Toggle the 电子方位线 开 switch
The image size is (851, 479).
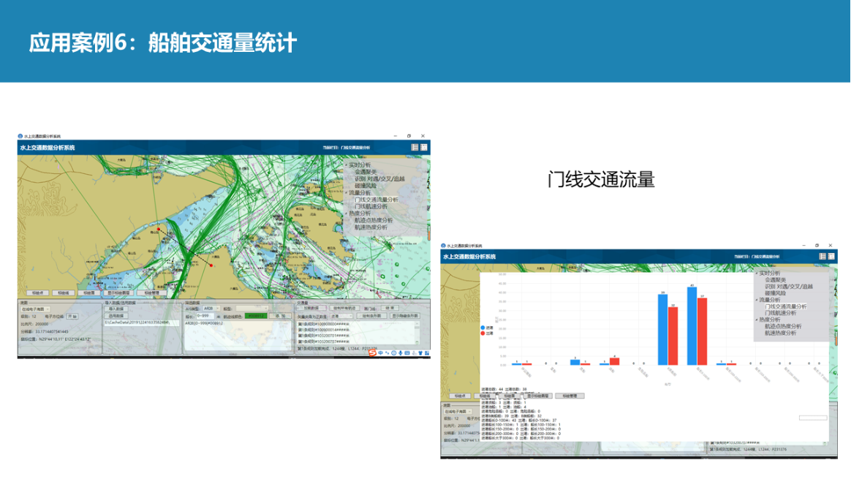point(72,317)
